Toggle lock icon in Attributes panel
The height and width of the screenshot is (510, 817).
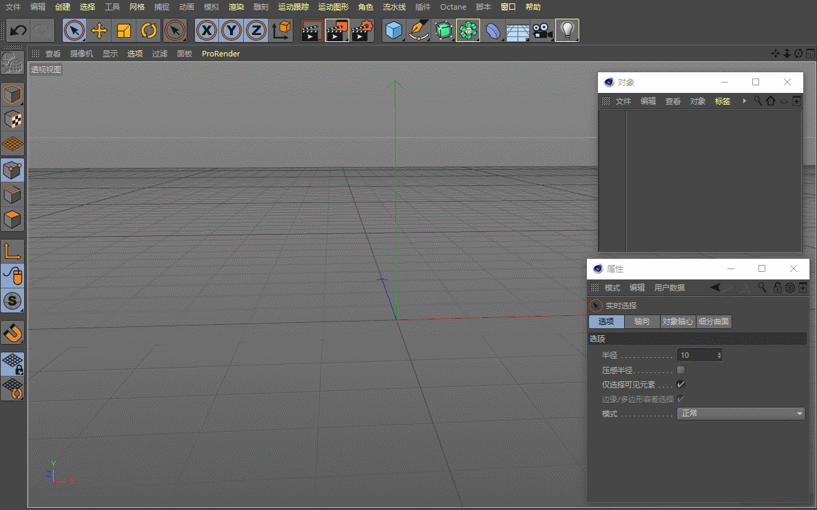tap(778, 287)
